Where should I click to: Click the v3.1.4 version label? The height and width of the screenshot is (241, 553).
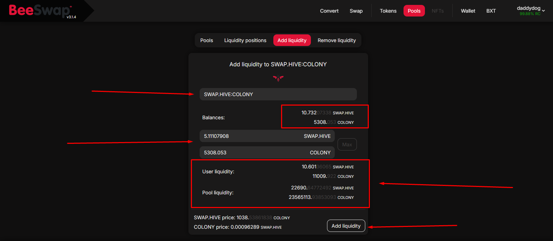pos(71,17)
